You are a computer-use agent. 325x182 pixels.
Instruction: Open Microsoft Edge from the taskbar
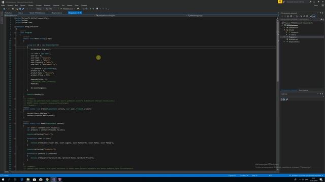[x=22, y=179]
